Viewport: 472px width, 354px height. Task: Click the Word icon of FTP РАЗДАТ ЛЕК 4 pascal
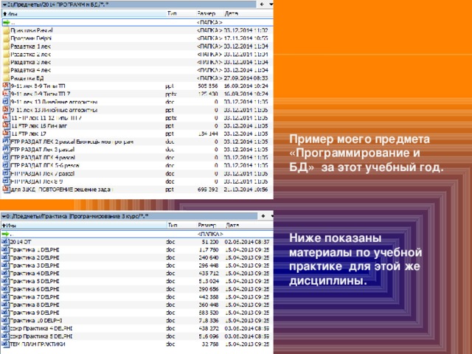[6, 157]
